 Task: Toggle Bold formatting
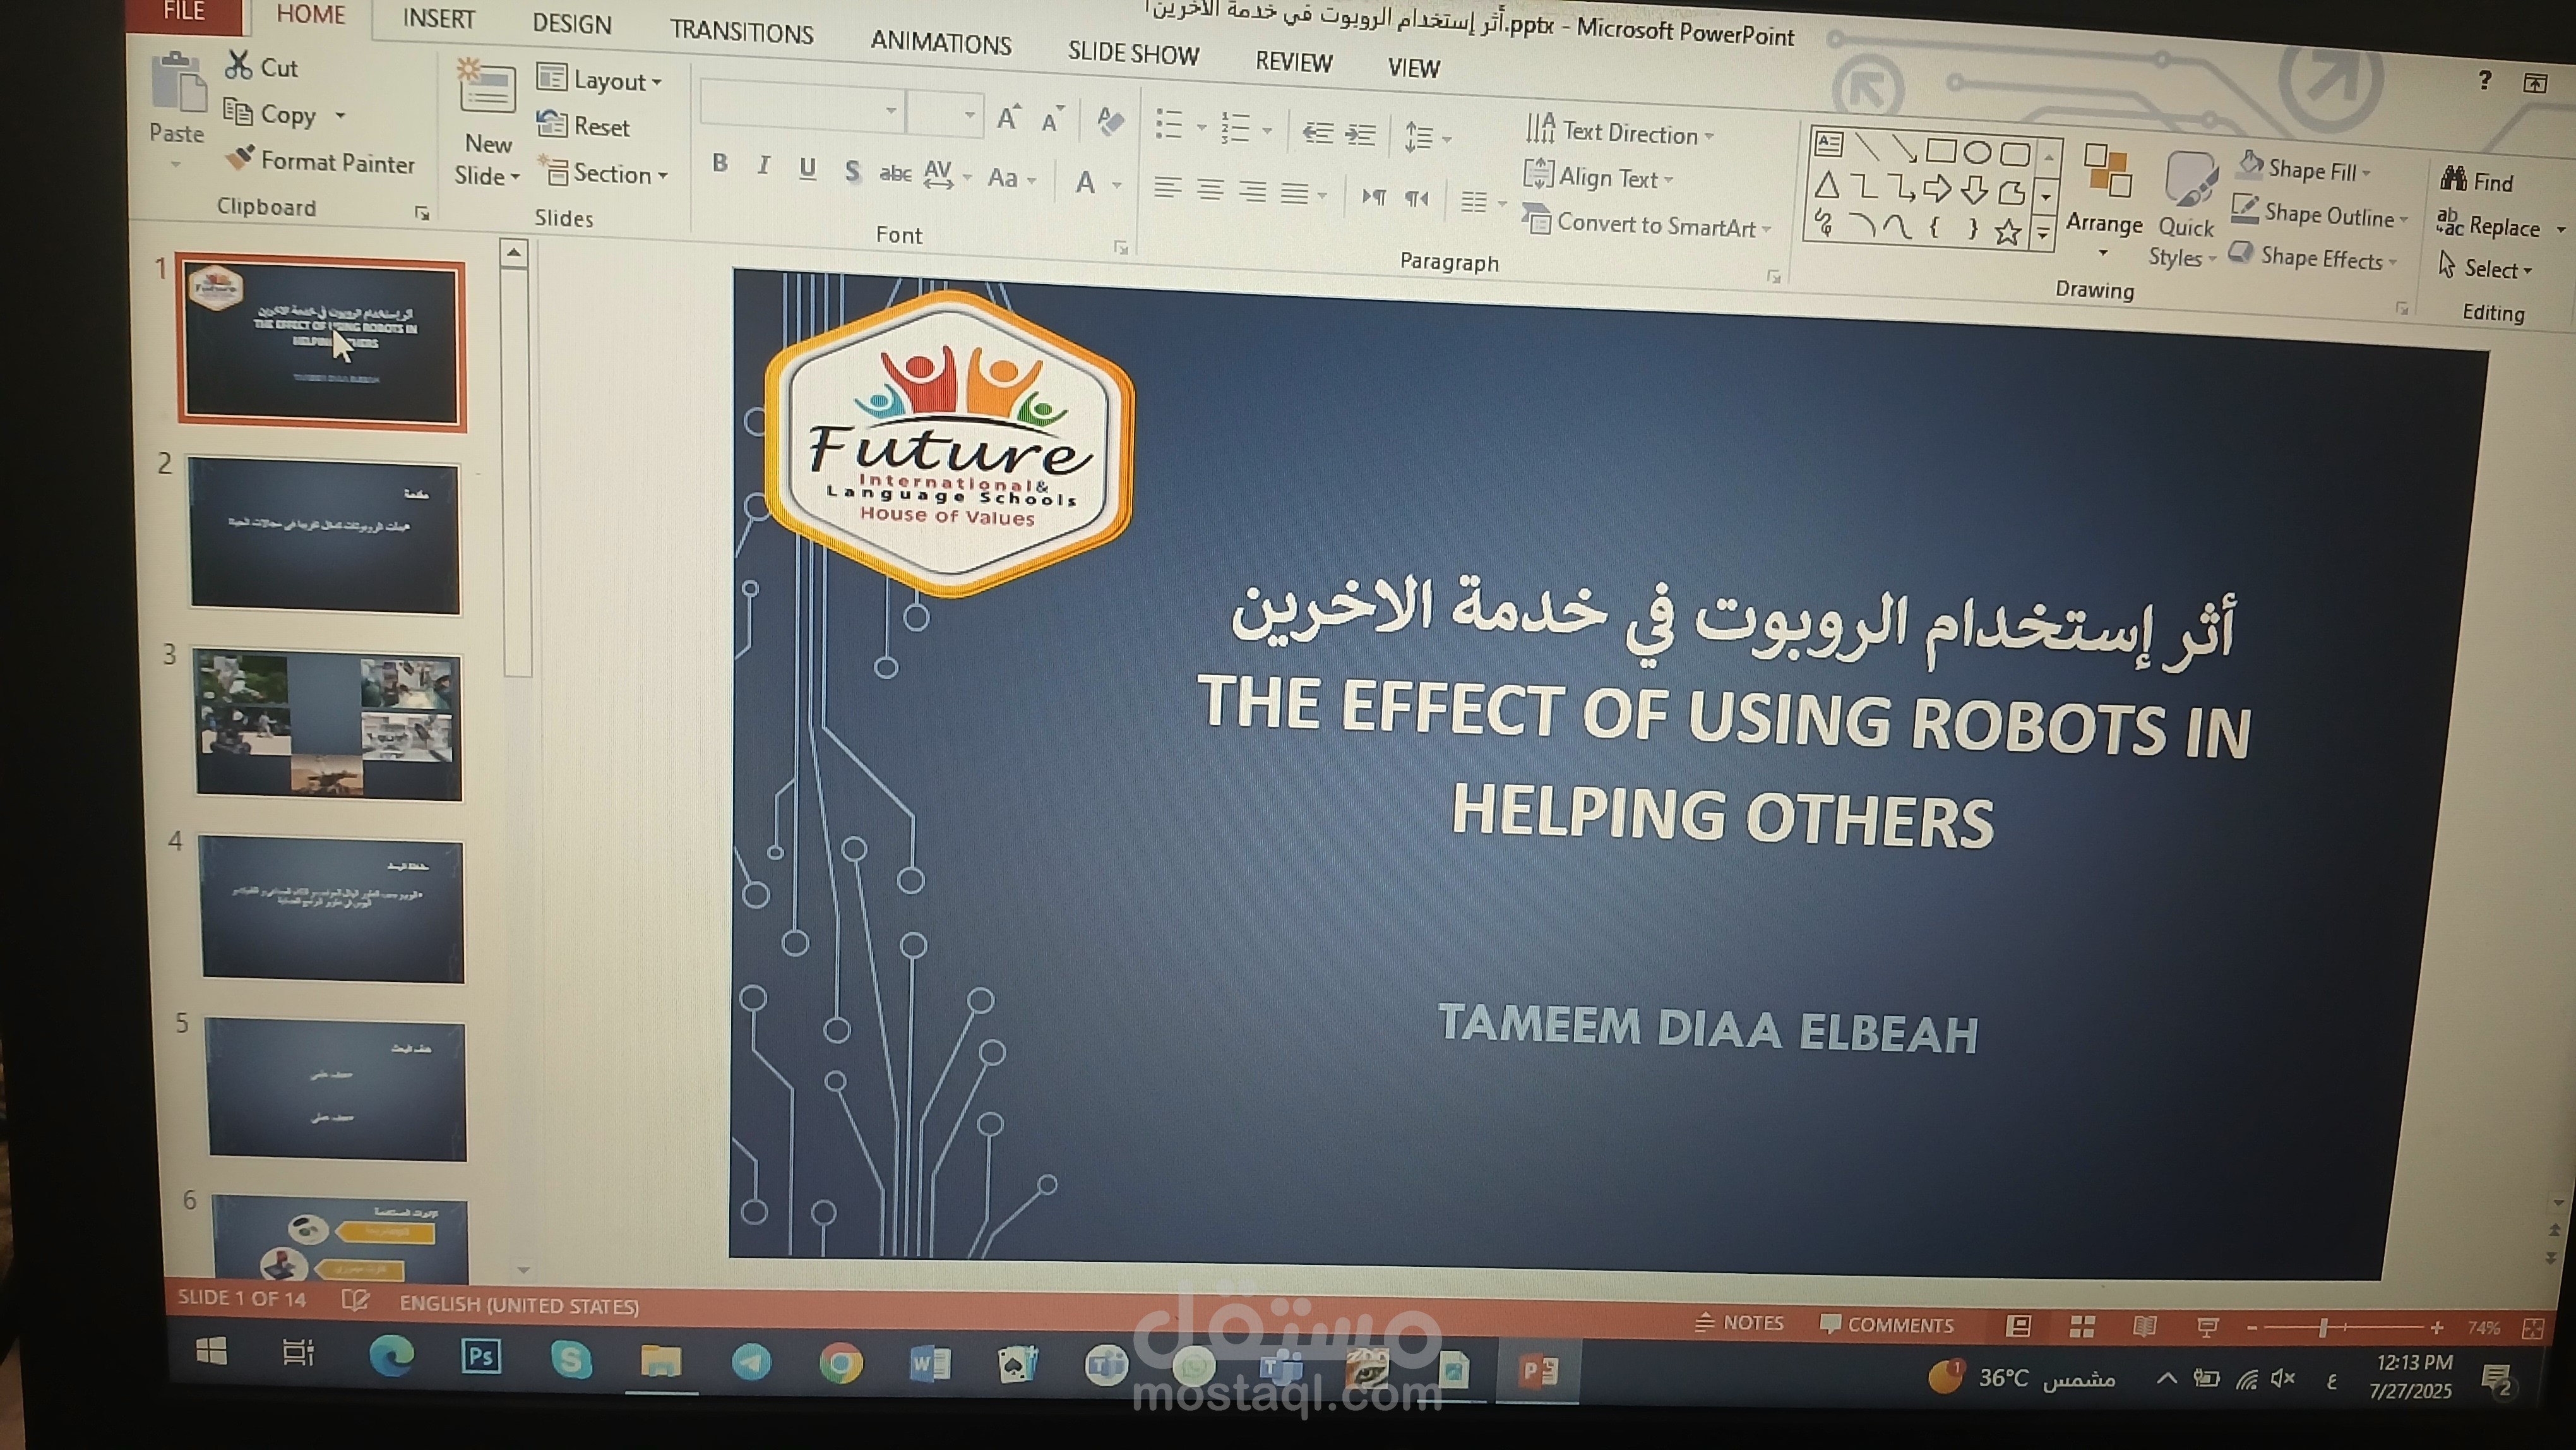720,163
